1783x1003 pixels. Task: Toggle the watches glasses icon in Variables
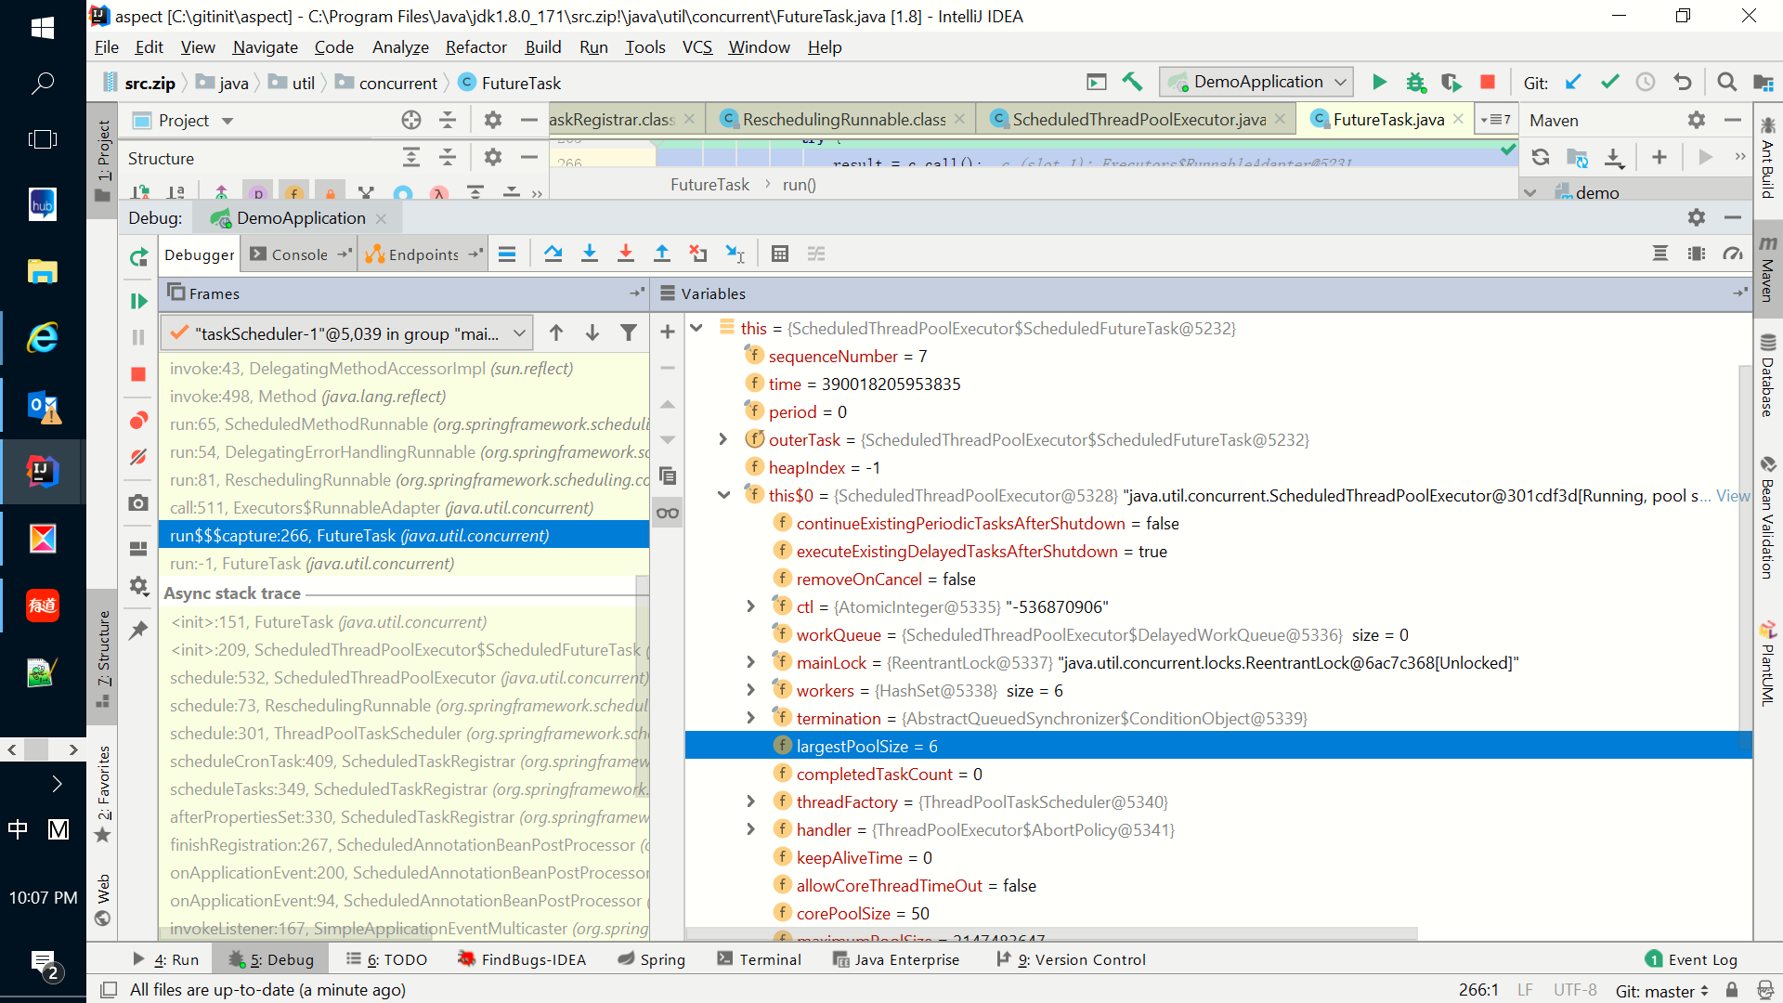(x=667, y=513)
